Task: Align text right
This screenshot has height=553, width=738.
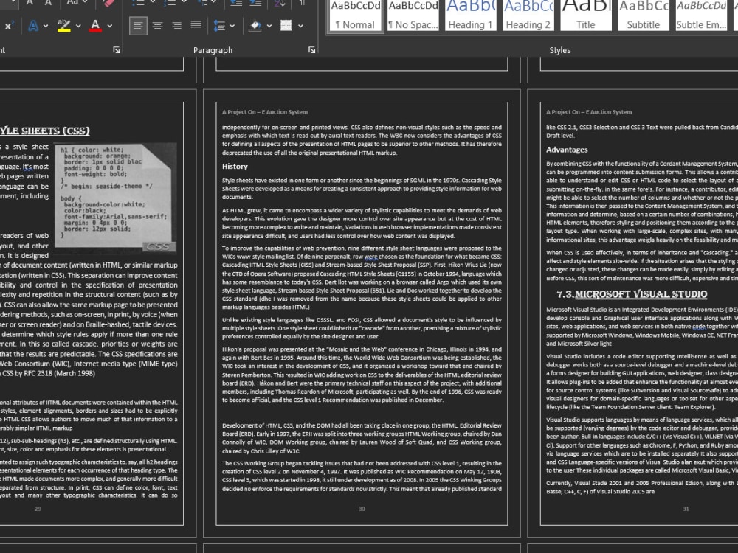Action: [x=176, y=25]
